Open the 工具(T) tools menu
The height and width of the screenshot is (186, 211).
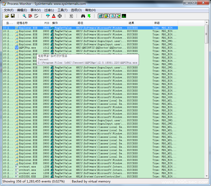pyautogui.click(x=62, y=10)
